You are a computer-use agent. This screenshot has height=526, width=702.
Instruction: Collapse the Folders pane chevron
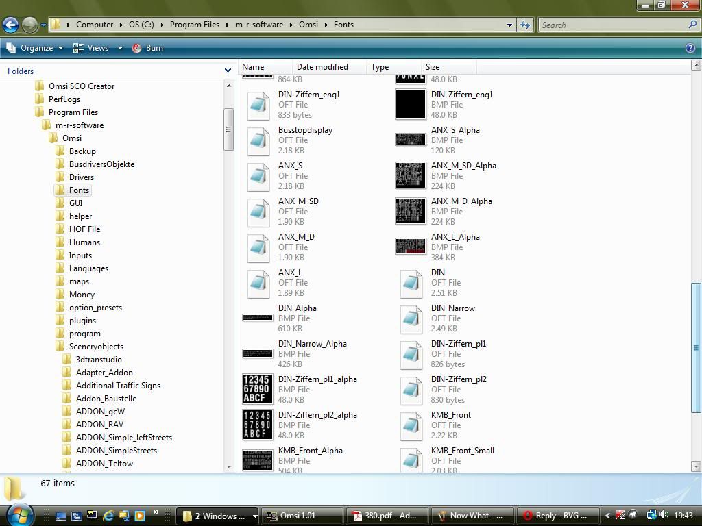[228, 71]
